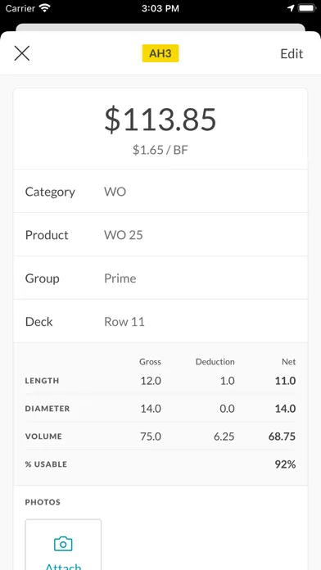This screenshot has height=570, width=321.
Task: Open Edit mode for this log
Action: (292, 54)
